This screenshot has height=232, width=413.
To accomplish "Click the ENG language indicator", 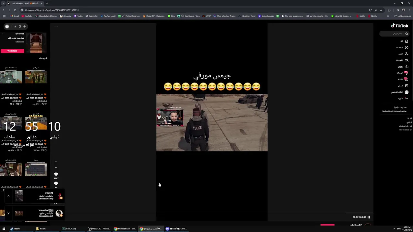I will (x=399, y=229).
